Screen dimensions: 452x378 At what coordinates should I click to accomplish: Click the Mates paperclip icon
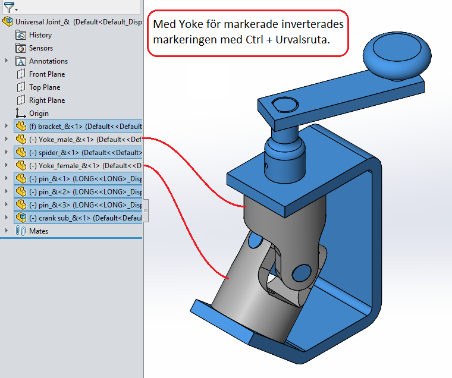pos(21,231)
